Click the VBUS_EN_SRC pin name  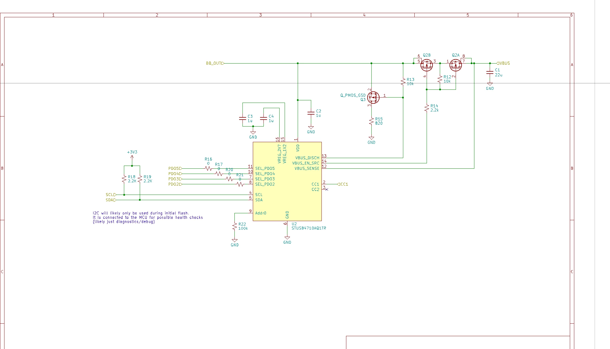tap(306, 163)
